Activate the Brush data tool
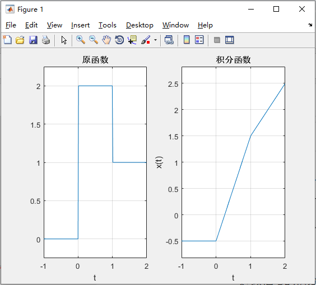 146,40
